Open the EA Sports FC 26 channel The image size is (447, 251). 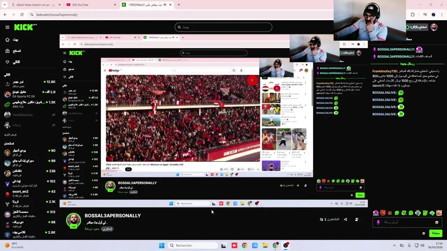[30, 94]
